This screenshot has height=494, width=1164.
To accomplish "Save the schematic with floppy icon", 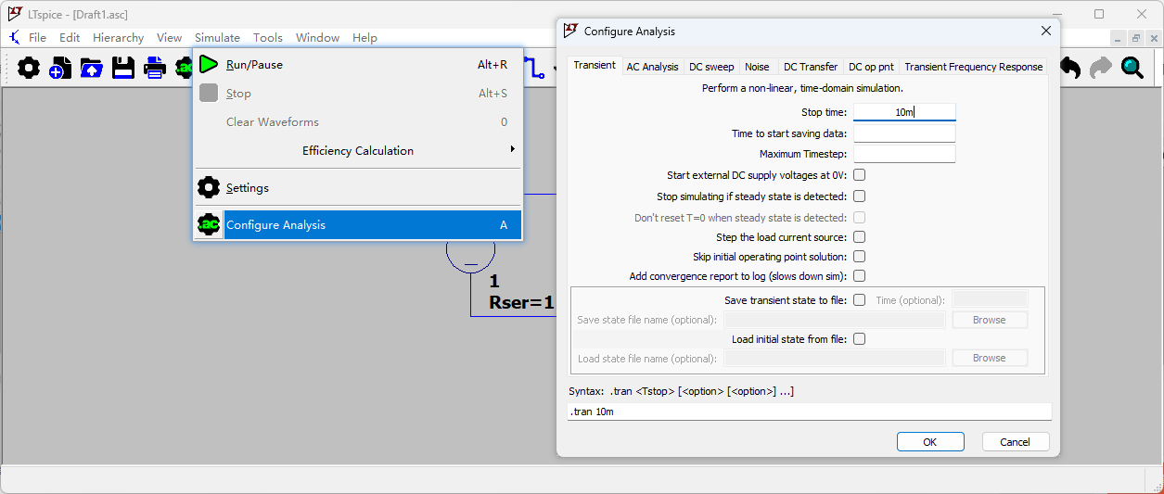I will coord(123,68).
